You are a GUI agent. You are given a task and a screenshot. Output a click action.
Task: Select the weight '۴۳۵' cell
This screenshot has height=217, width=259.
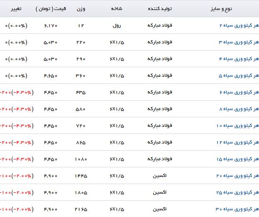click(81, 93)
